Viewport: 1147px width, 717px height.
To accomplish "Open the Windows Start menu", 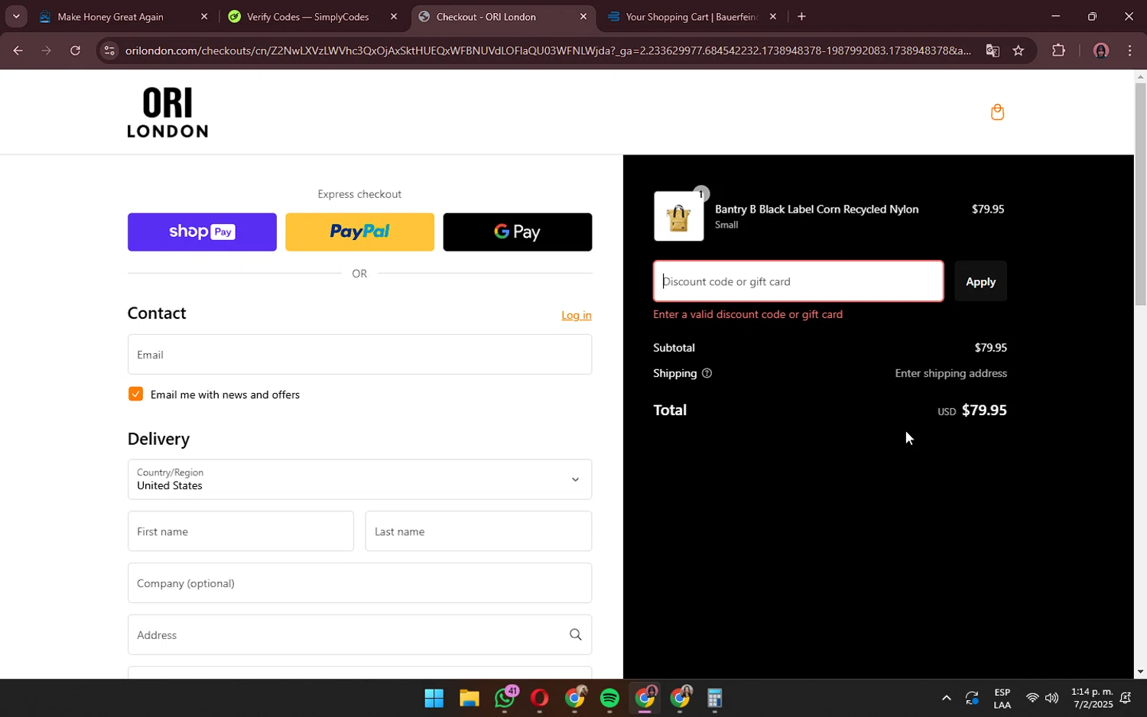I will [434, 698].
